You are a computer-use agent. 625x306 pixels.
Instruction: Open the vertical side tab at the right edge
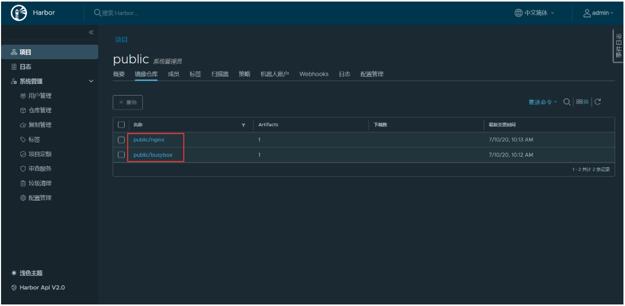[618, 45]
